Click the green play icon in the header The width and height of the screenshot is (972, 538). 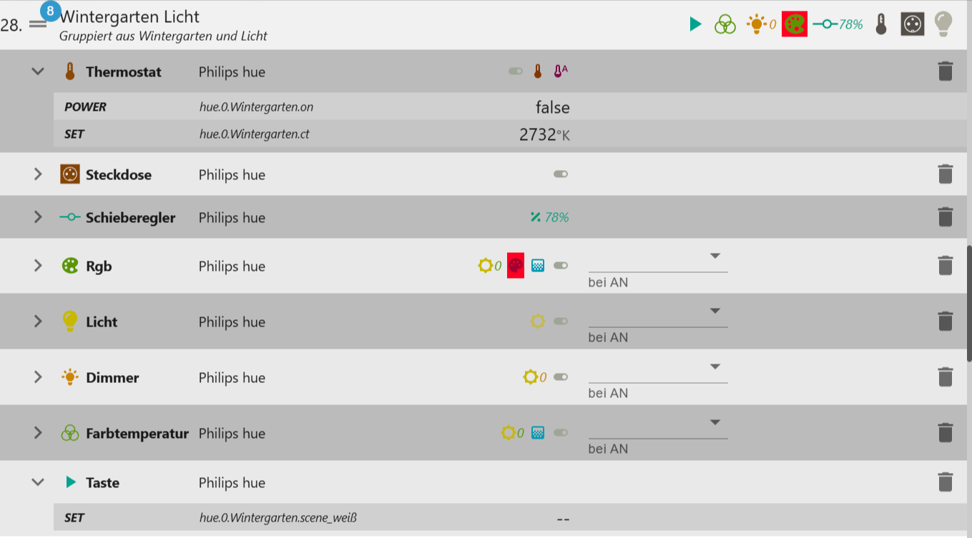point(695,24)
